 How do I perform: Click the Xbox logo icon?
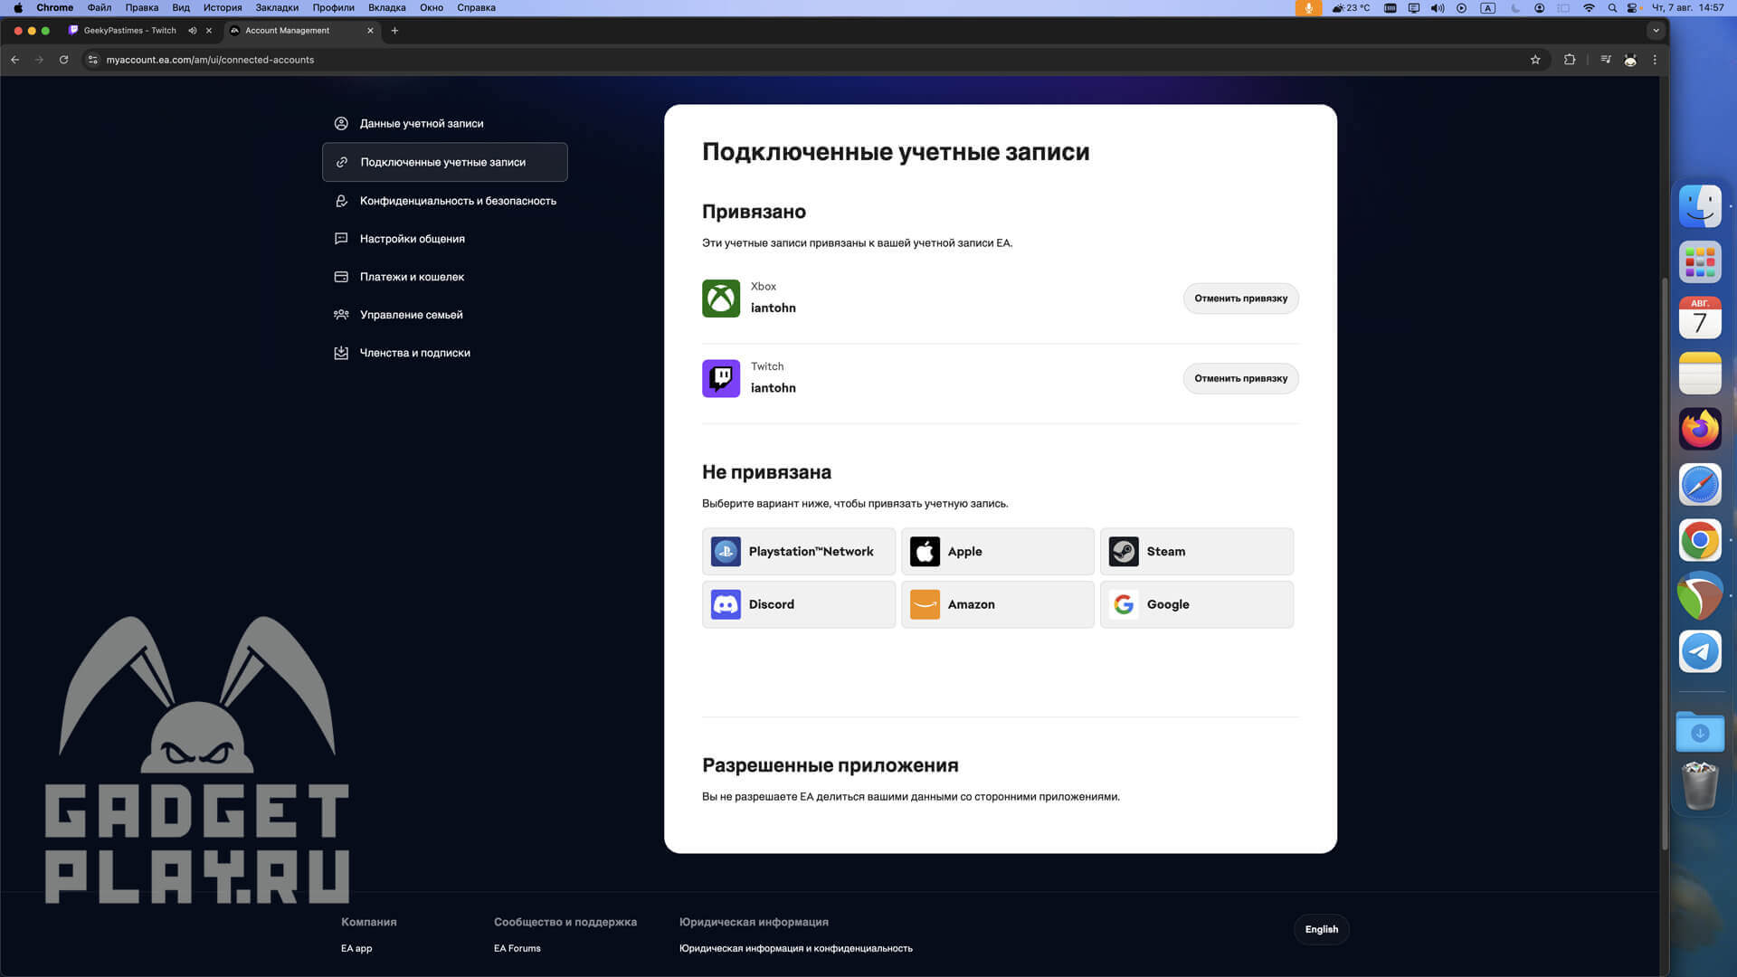coord(721,299)
